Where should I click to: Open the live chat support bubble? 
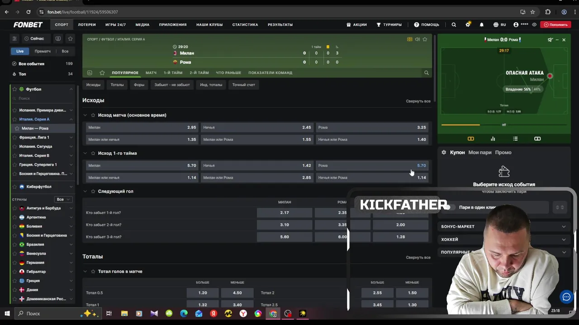[x=566, y=297]
